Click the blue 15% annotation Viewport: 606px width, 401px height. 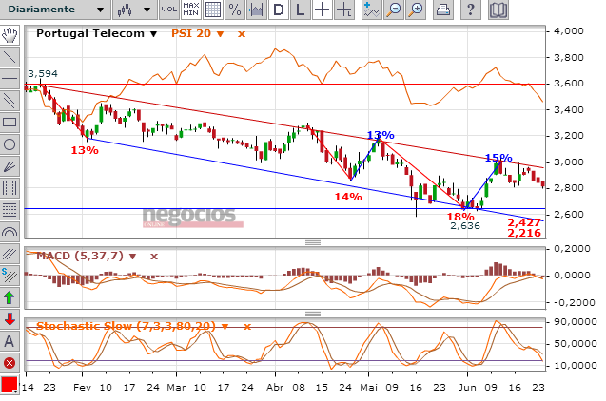coord(498,158)
